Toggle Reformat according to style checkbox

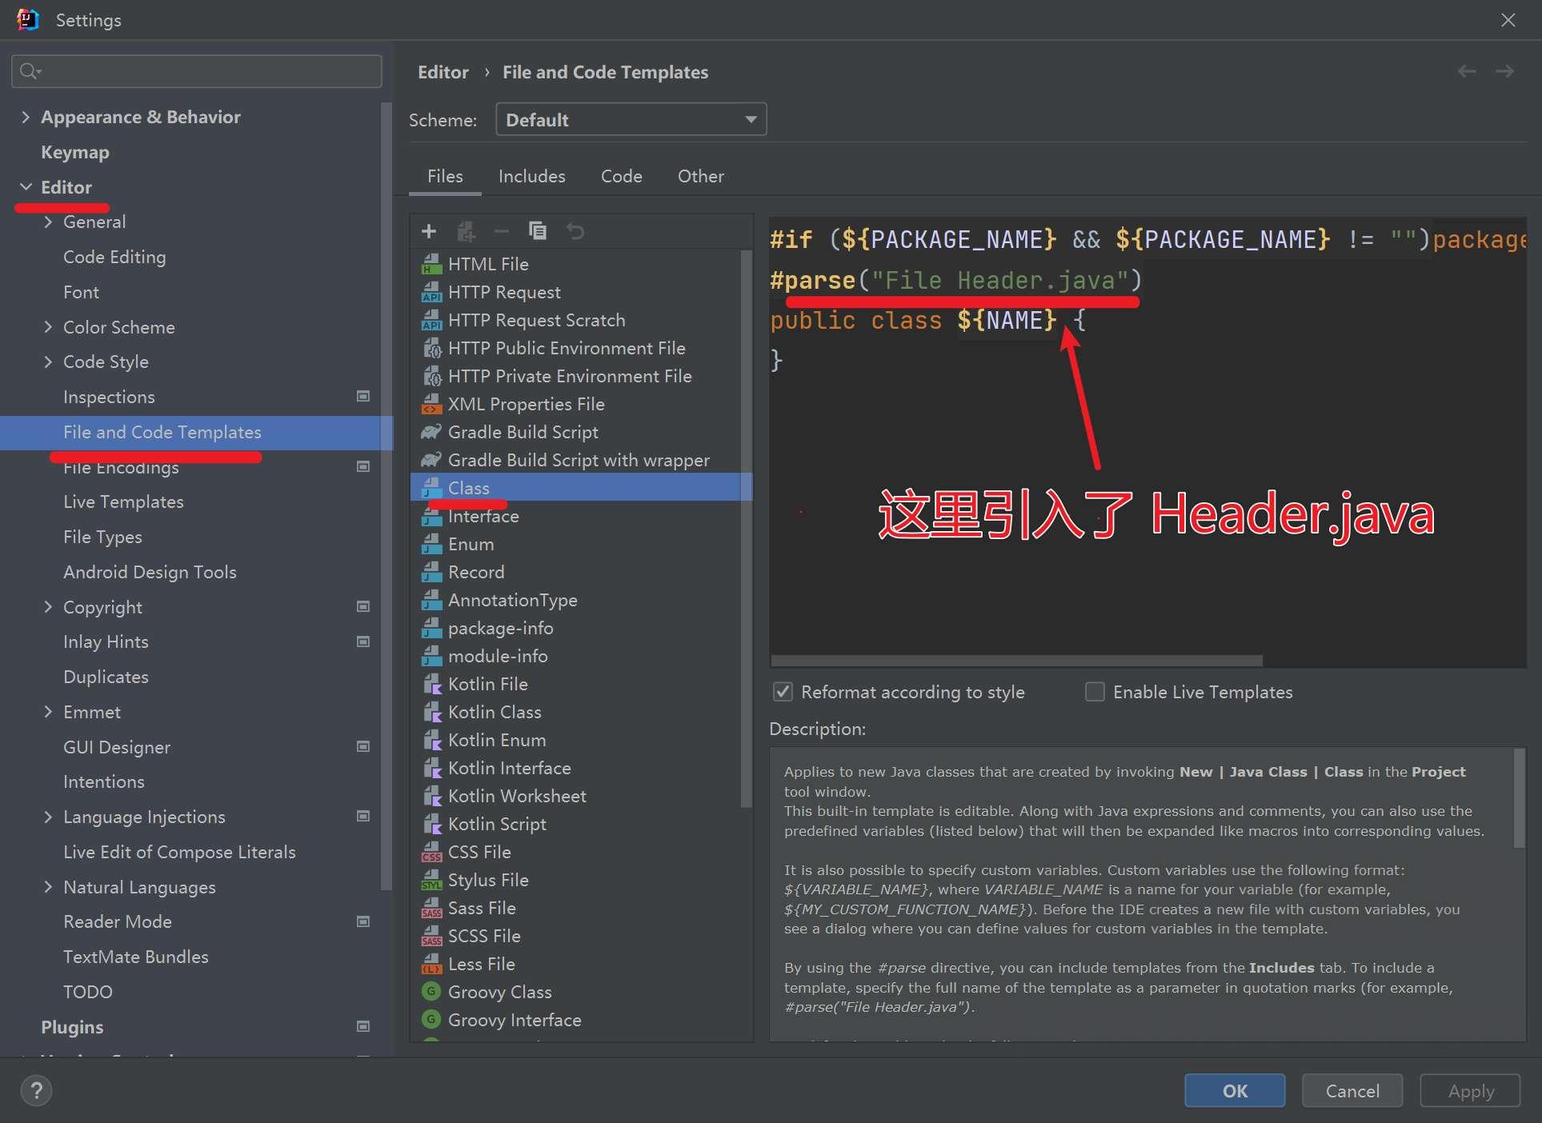(x=783, y=692)
